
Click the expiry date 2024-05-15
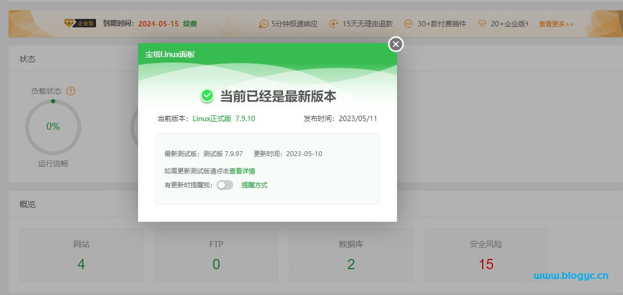pos(158,24)
